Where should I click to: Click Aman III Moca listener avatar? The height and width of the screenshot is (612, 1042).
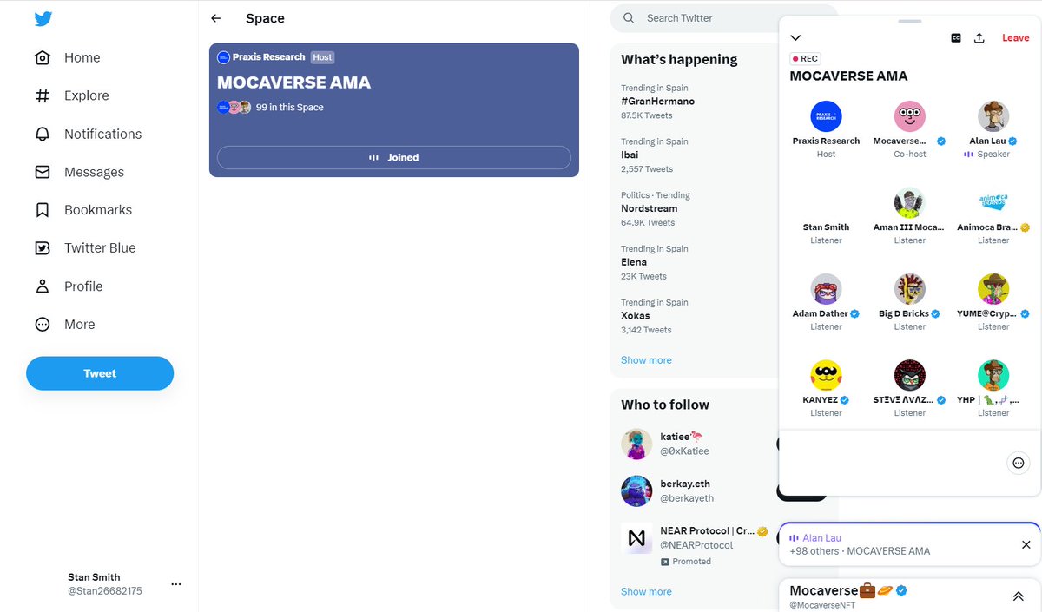coord(910,202)
